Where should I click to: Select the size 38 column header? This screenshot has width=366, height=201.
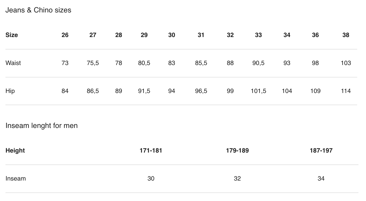point(346,35)
